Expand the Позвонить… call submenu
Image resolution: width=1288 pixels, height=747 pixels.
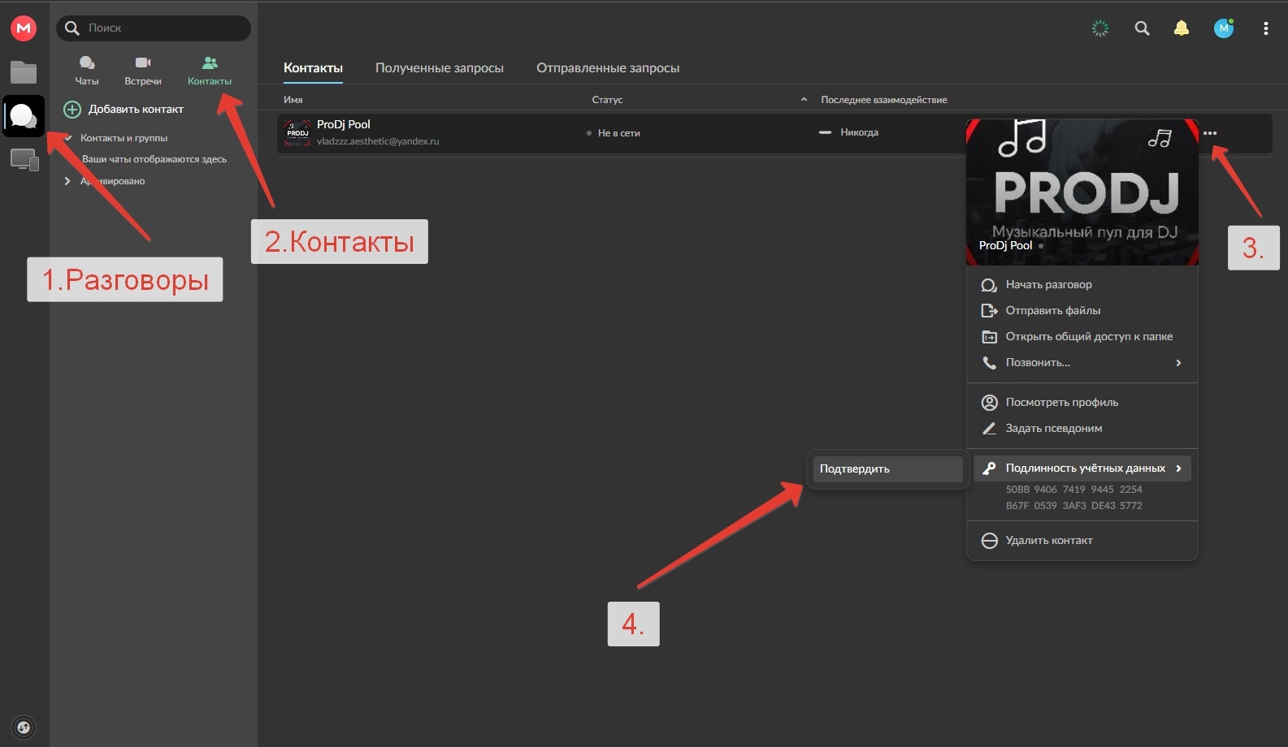pos(1082,363)
